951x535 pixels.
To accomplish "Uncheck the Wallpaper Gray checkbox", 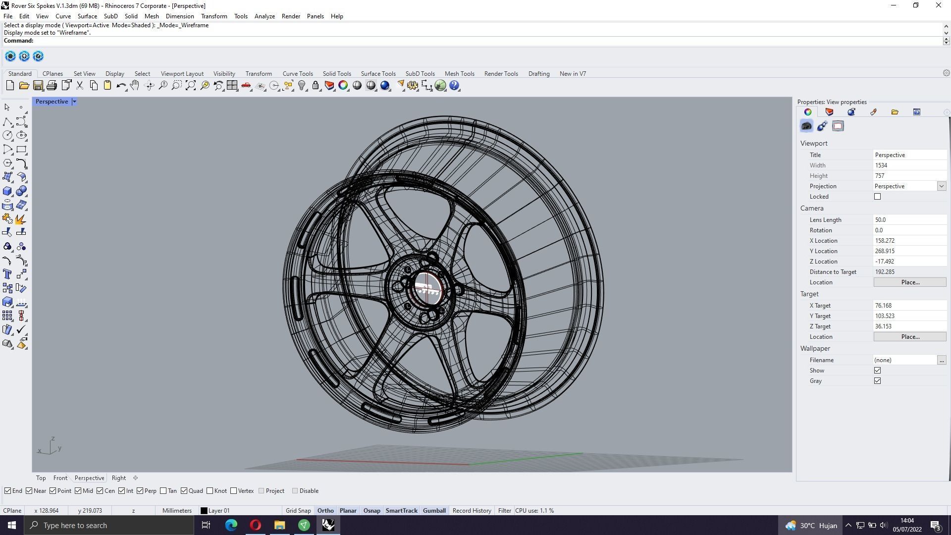I will tap(877, 381).
